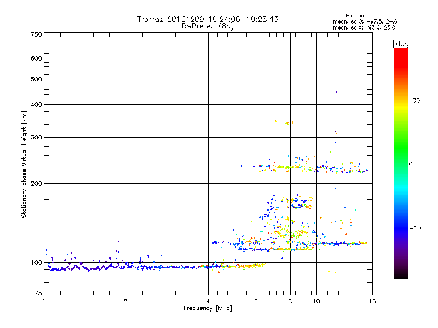This screenshot has height=328, width=438.
Task: Click the plot title 'Tromsø 20161209 19:24:00-19:25:43'
Action: pyautogui.click(x=208, y=19)
